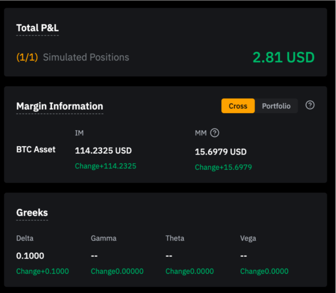Enable Cross margin mode
336x293 pixels.
tap(238, 106)
